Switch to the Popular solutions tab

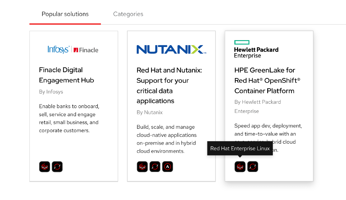pos(65,14)
